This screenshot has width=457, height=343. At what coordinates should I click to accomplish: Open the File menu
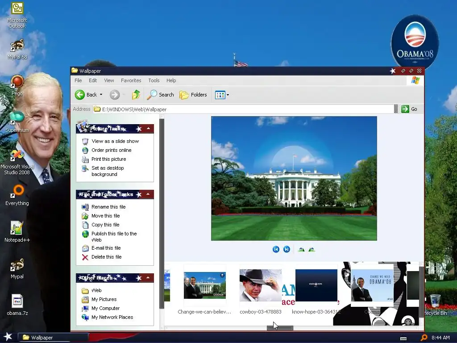(x=78, y=80)
